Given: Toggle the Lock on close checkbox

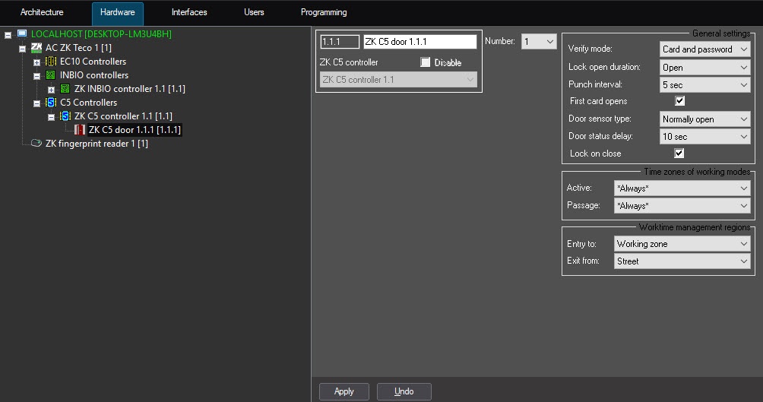Looking at the screenshot, I should (679, 154).
